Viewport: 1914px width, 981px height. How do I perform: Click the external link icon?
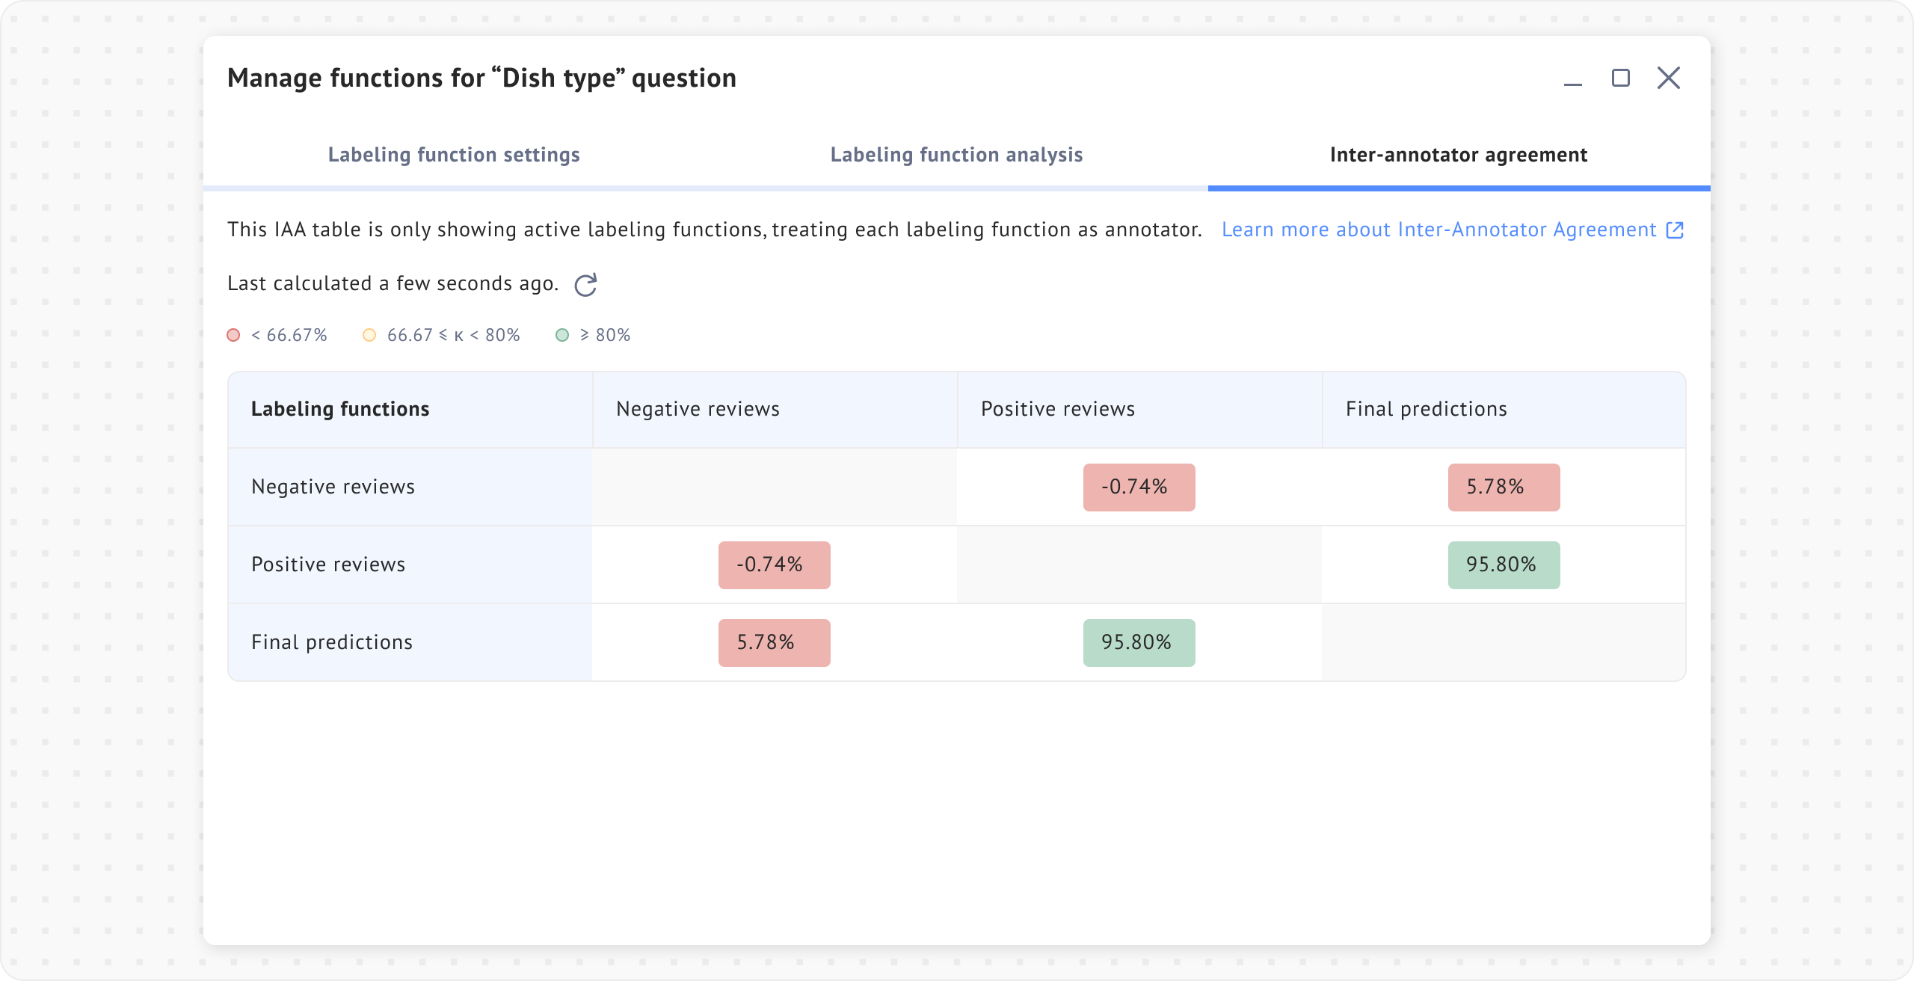point(1675,230)
